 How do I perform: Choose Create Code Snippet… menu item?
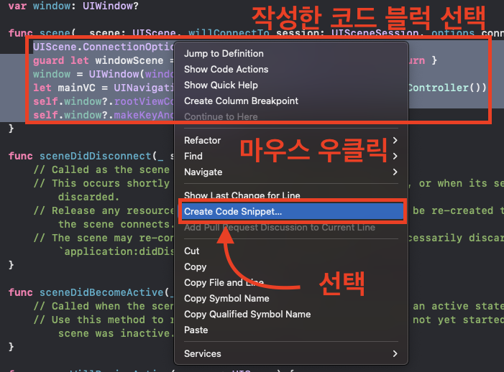pyautogui.click(x=291, y=212)
